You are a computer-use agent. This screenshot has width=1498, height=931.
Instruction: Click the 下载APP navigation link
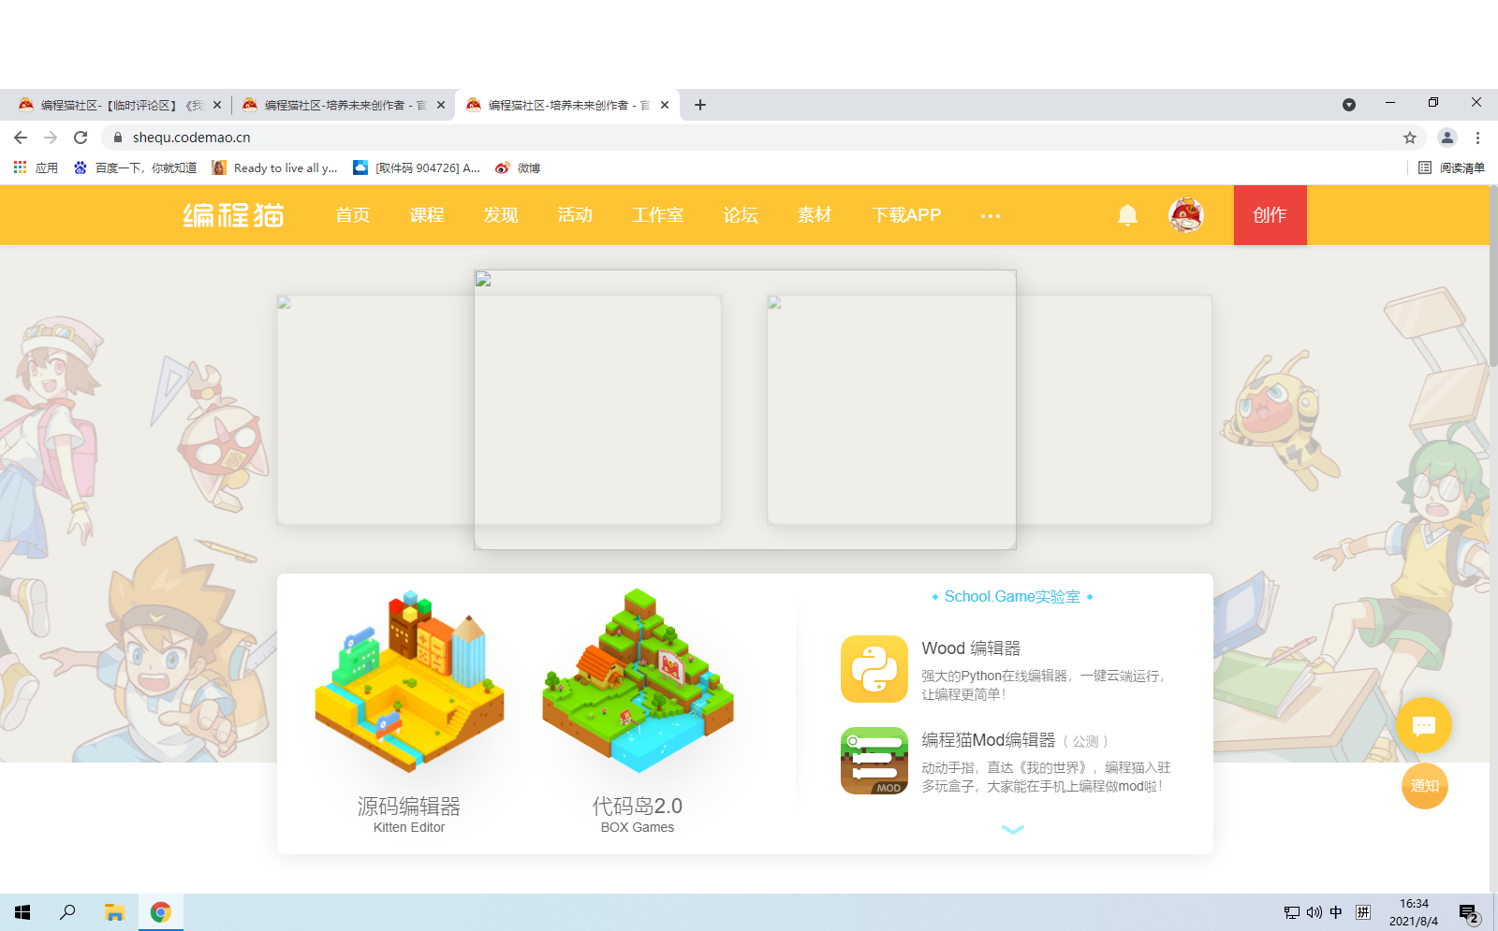click(x=906, y=215)
